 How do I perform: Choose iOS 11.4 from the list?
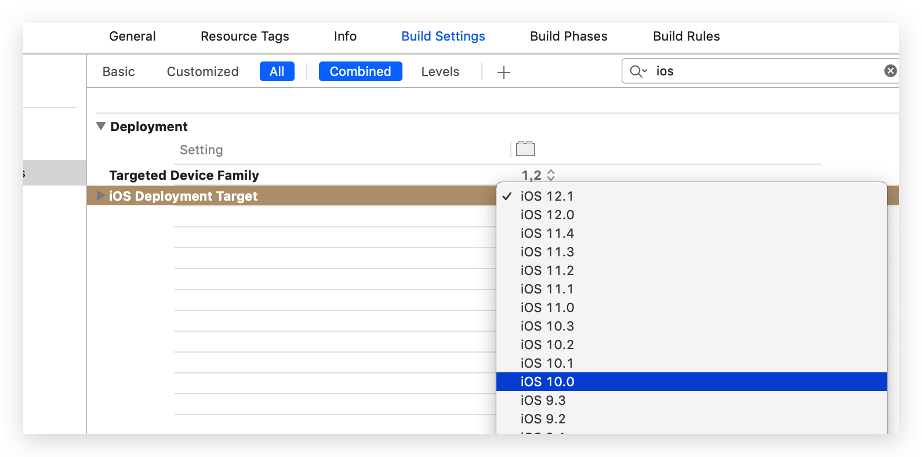click(692, 233)
